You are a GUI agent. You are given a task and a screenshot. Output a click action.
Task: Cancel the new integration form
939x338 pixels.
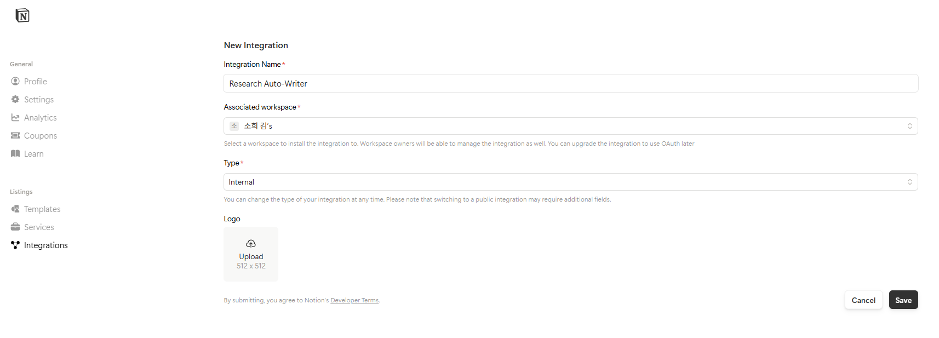tap(863, 300)
